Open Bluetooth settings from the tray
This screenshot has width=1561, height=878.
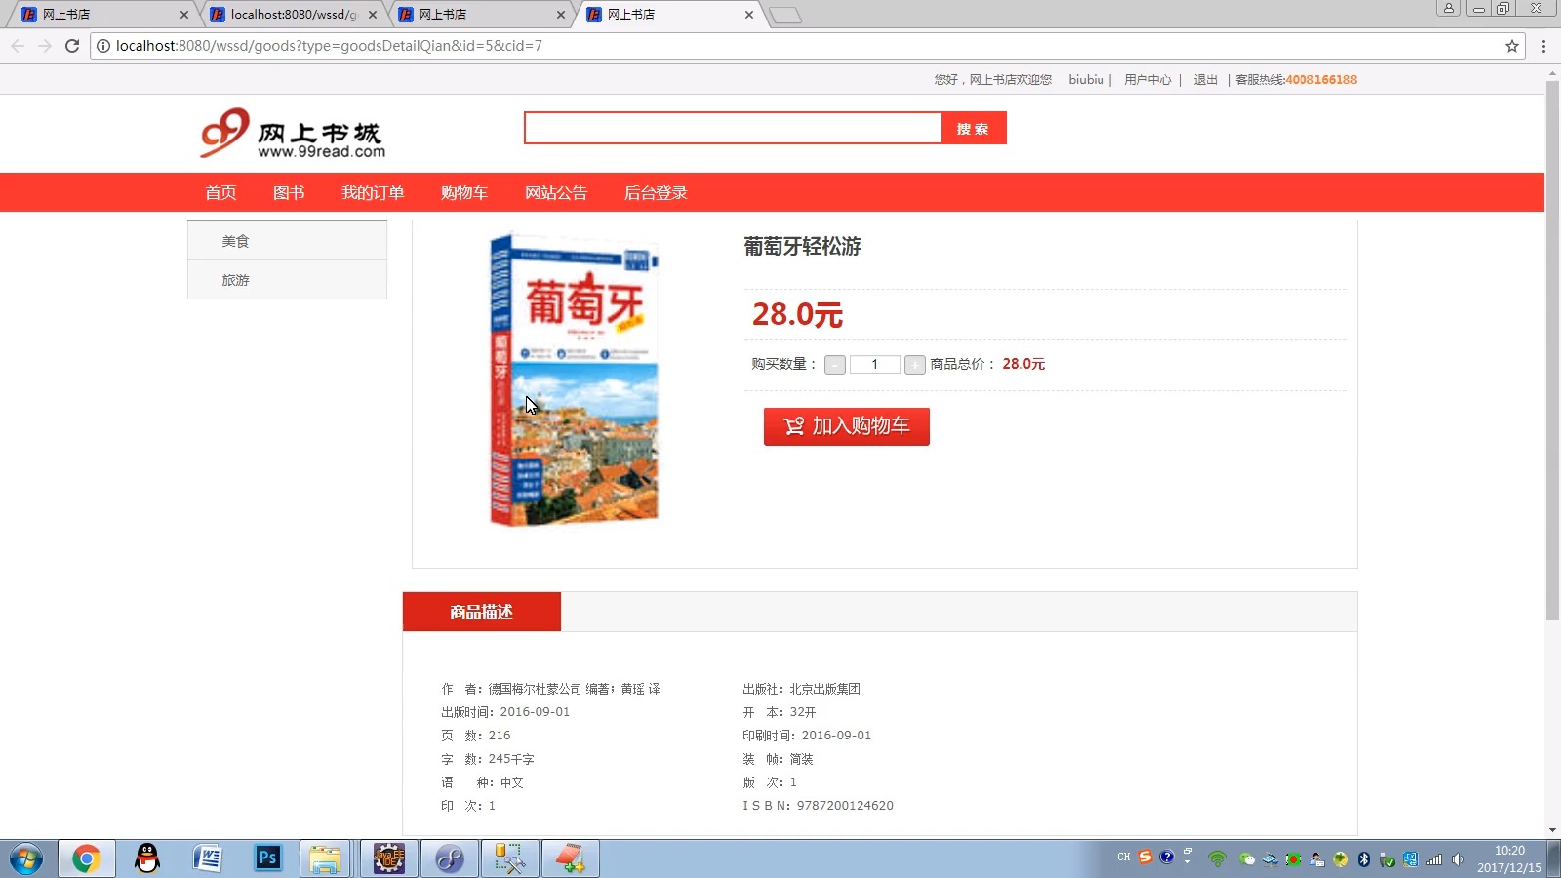[1362, 858]
